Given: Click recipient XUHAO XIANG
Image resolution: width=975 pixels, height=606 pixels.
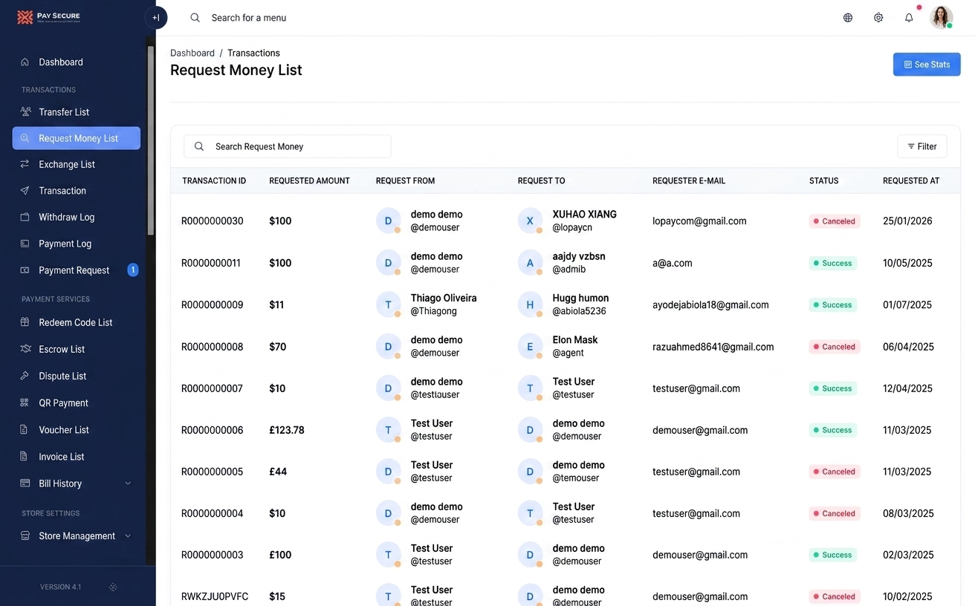Looking at the screenshot, I should click(x=585, y=215).
